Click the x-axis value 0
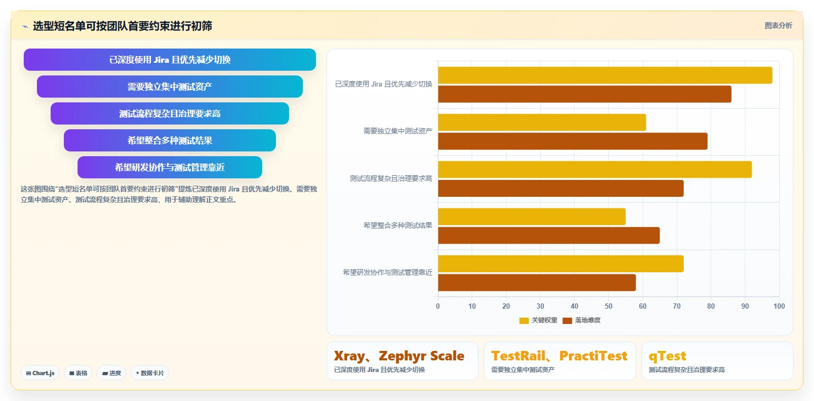The width and height of the screenshot is (814, 401). coord(438,306)
